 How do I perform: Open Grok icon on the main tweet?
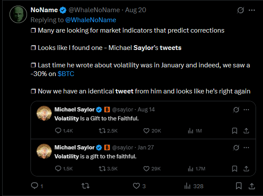click(x=240, y=10)
